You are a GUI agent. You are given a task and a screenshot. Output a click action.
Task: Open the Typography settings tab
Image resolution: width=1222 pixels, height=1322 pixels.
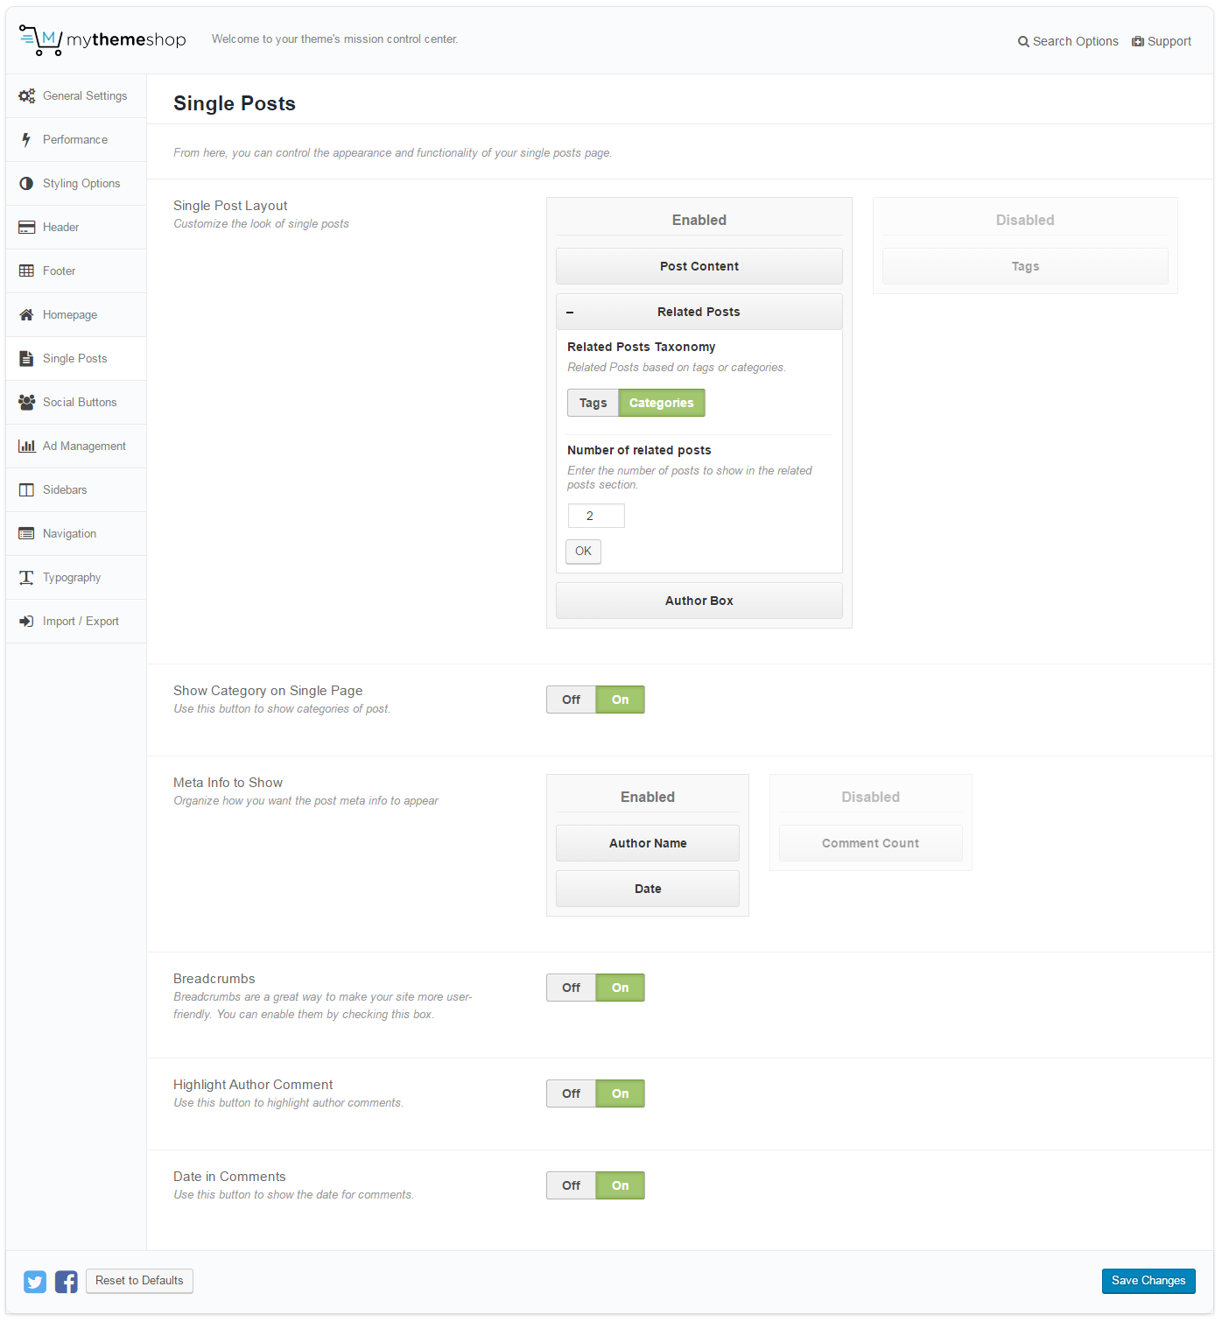tap(72, 578)
